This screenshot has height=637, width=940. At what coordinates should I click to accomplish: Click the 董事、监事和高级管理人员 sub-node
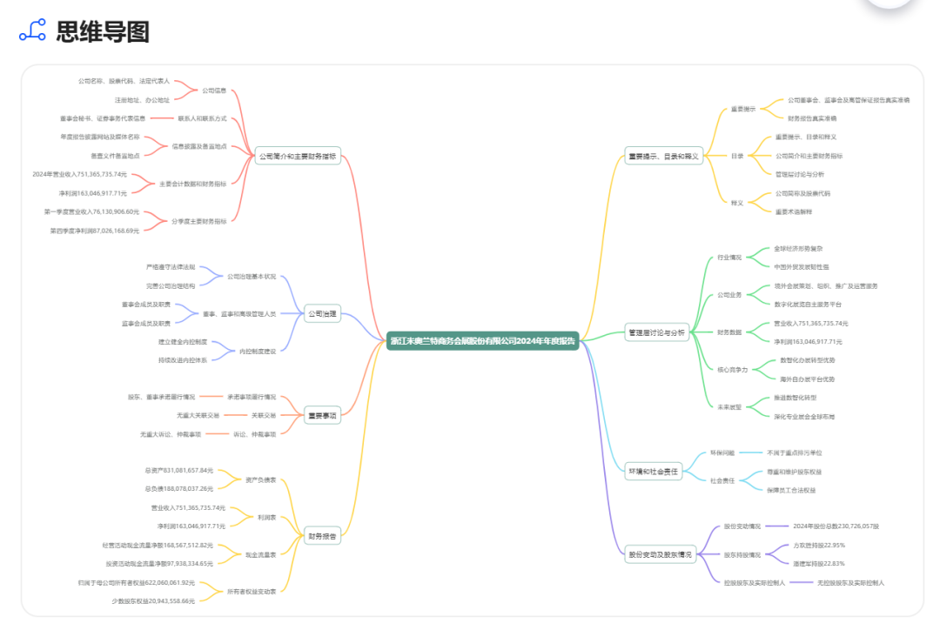click(x=239, y=314)
